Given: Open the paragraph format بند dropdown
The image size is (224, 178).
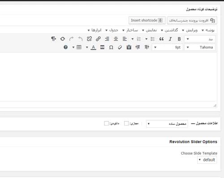Looking at the screenshot, I should pos(200,39).
